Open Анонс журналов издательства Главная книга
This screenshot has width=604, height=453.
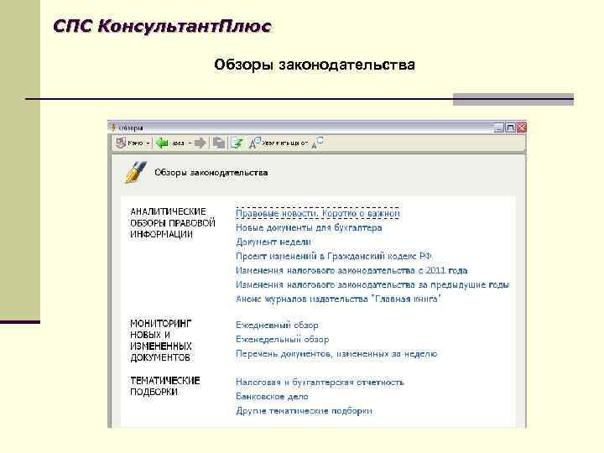(338, 299)
